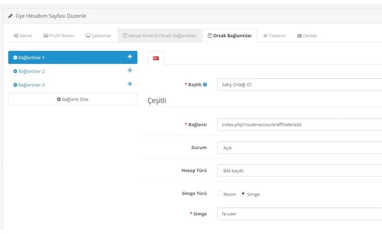
Task: Click move handle icon of Bağlantılar-1
Action: click(130, 56)
